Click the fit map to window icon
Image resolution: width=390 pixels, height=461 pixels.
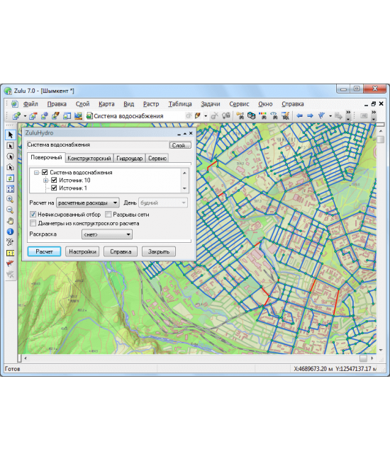tap(11, 189)
